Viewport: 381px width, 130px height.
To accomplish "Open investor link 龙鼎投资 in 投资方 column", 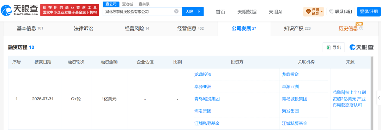I will (203, 75).
